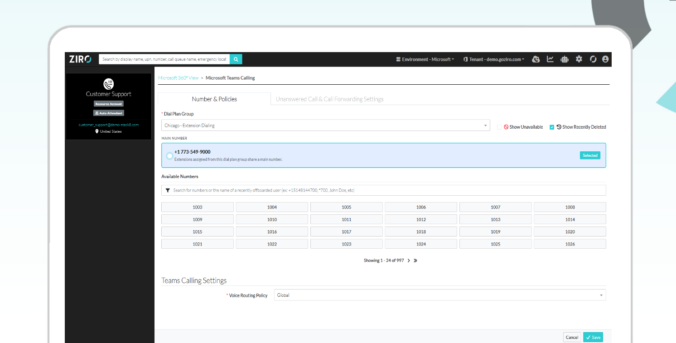
Task: Select extension 1026
Action: click(x=570, y=244)
